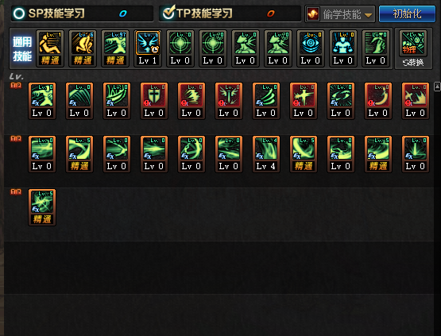The width and height of the screenshot is (441, 336).
Task: Select the blue wings with clock skill icon
Action: point(149,48)
